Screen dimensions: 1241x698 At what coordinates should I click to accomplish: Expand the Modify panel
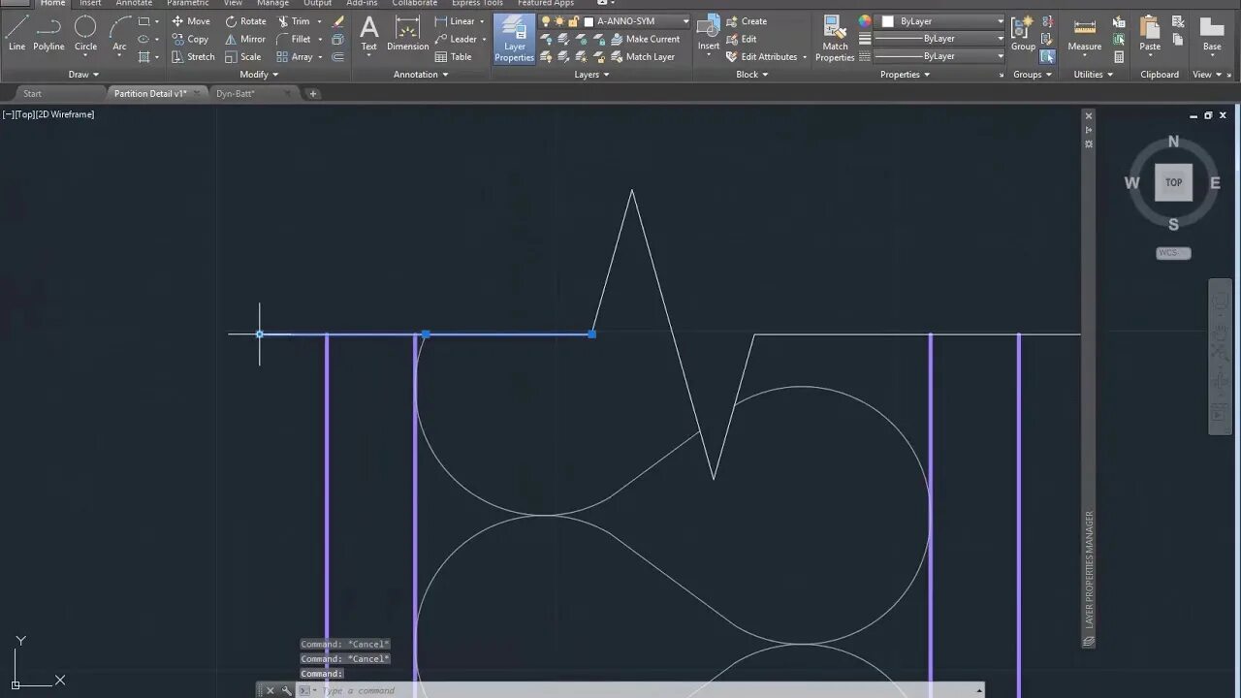click(x=259, y=75)
